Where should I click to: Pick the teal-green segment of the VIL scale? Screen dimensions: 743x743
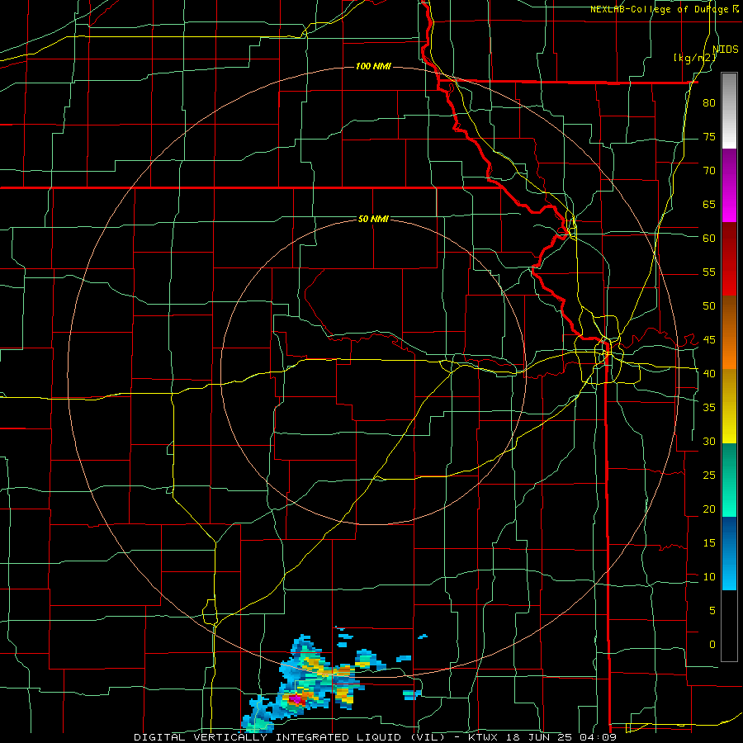click(729, 480)
